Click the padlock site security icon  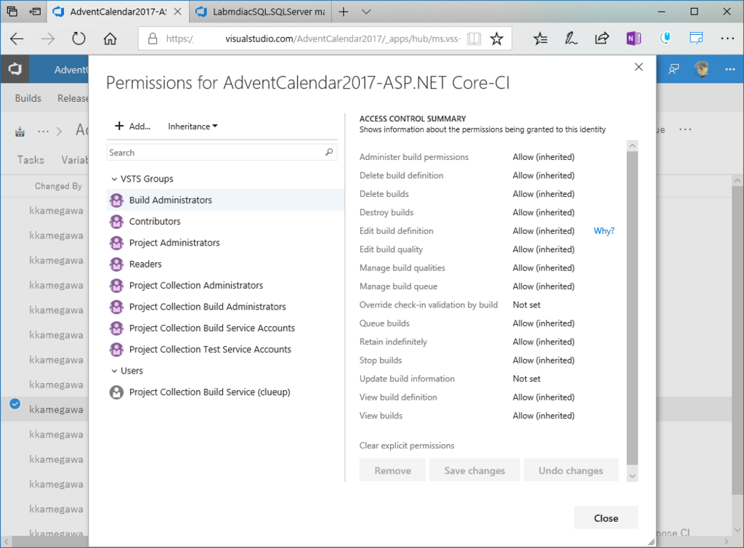point(153,39)
